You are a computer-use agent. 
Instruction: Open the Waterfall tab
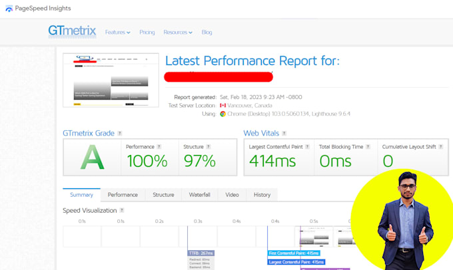tap(200, 195)
